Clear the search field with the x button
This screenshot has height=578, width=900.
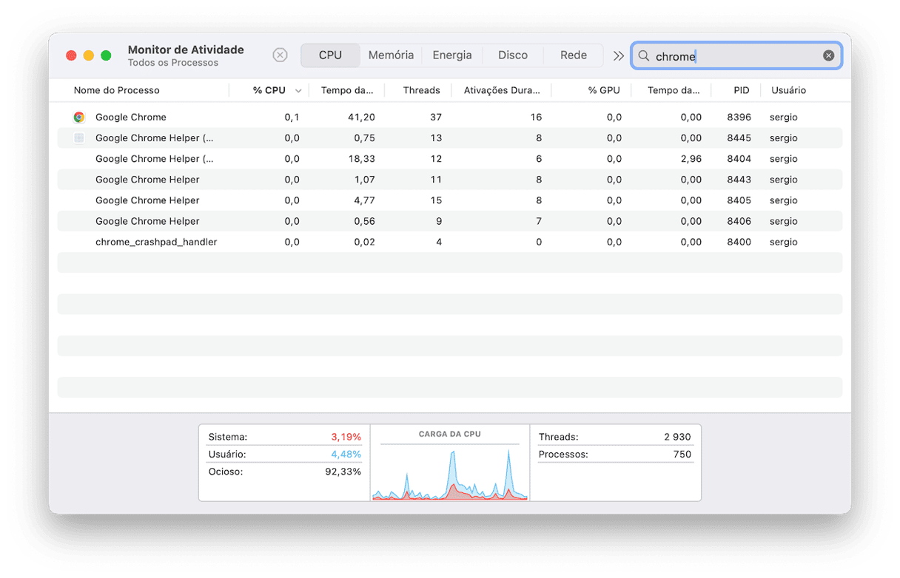829,55
